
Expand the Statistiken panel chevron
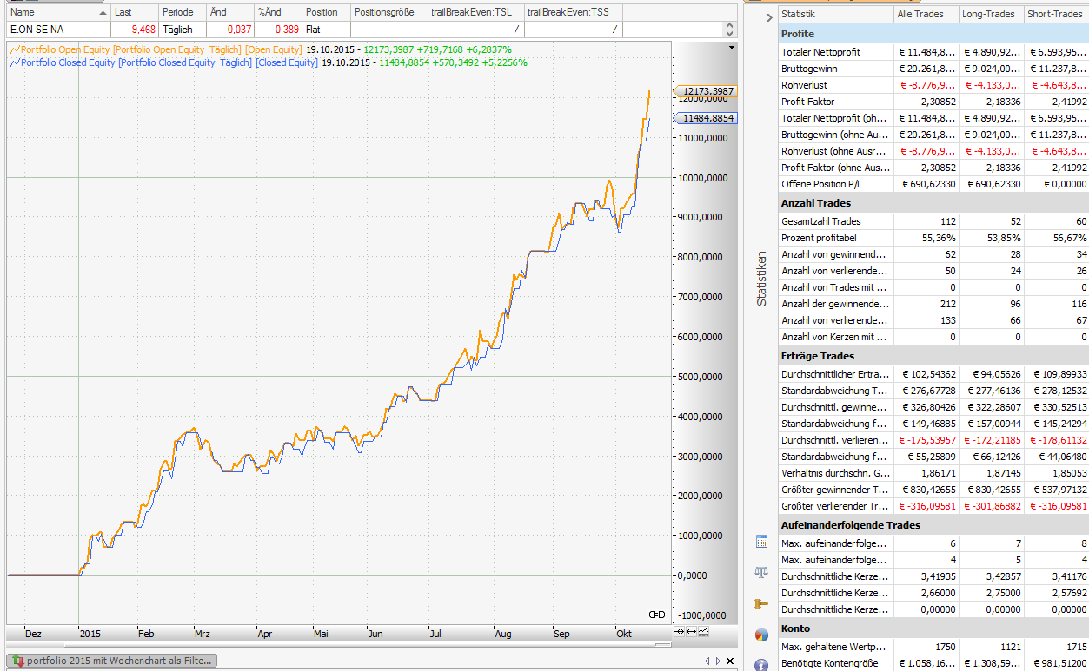[768, 17]
